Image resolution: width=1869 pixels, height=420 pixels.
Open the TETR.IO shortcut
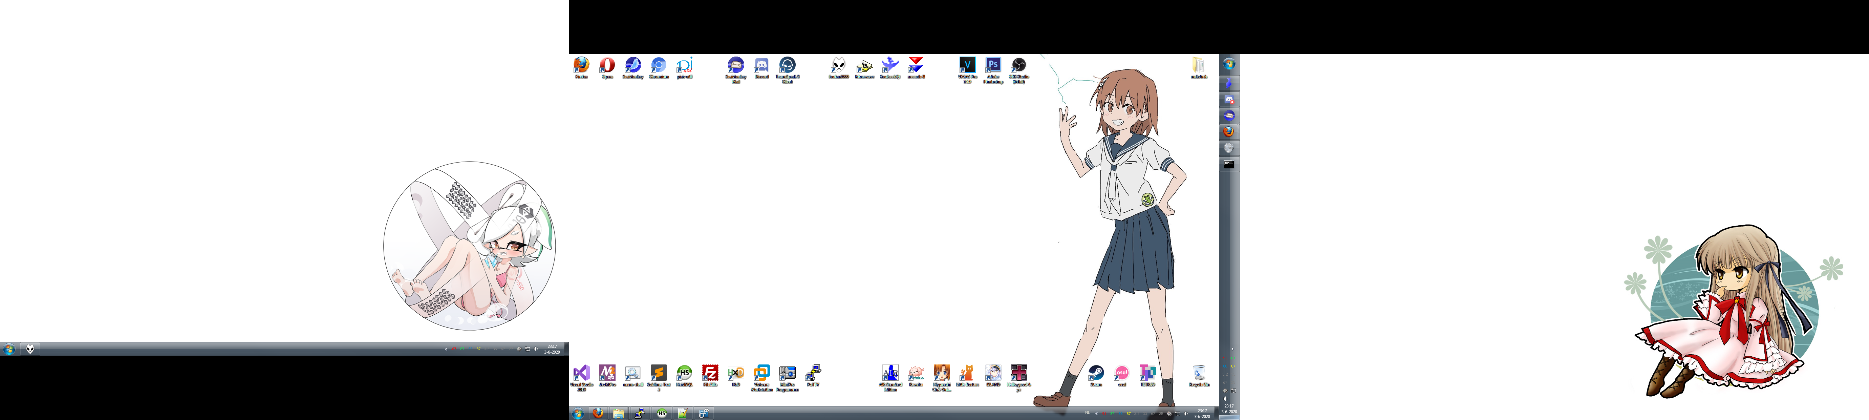(1148, 376)
